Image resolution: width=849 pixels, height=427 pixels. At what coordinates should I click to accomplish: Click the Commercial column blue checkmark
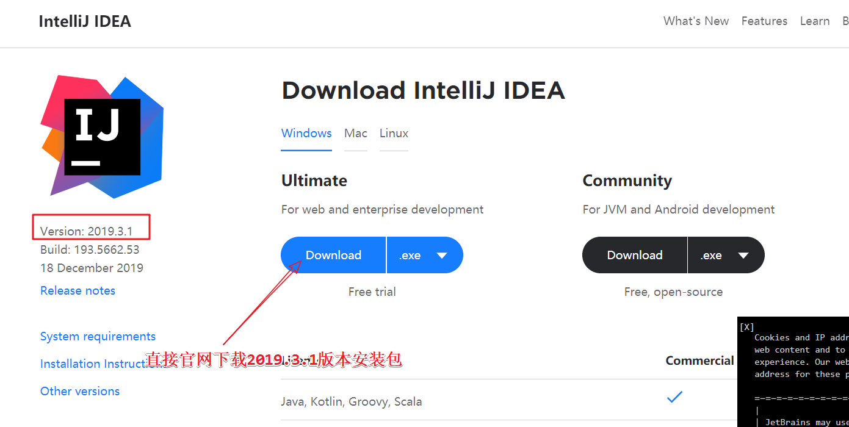(x=674, y=397)
